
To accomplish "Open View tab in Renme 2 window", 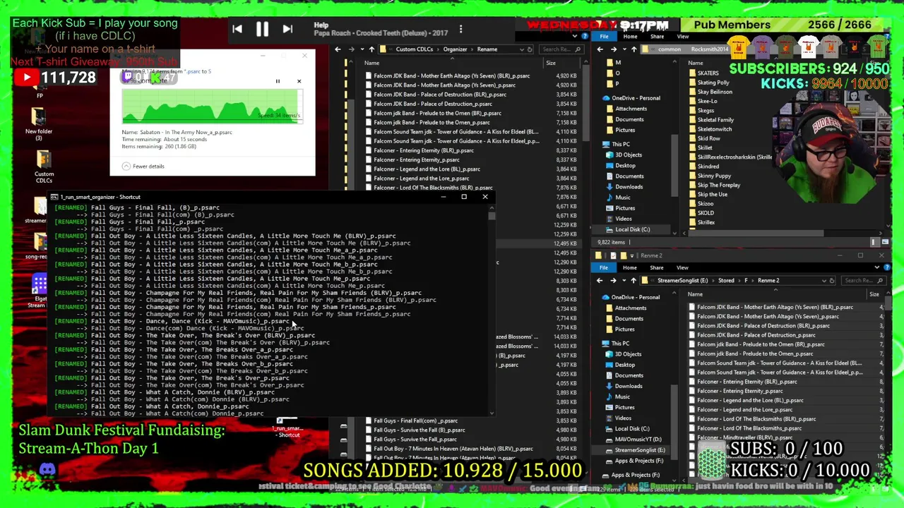I will point(682,268).
